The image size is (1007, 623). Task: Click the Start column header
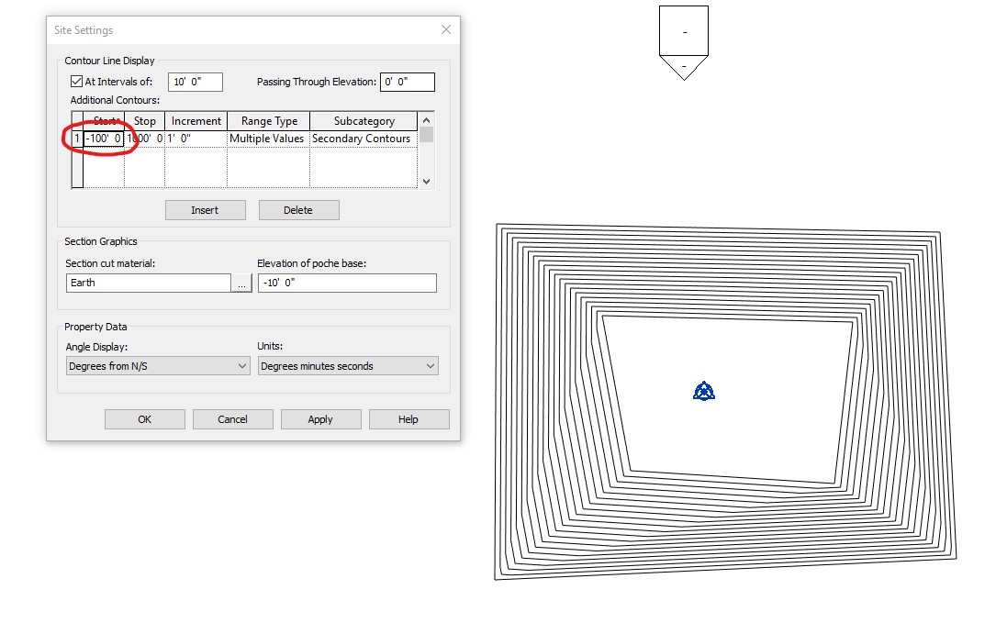[106, 120]
